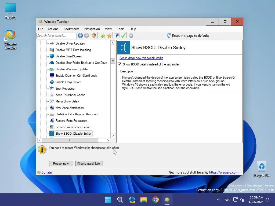Click the Forward navigation arrow icon
The image size is (275, 206).
tap(86, 36)
